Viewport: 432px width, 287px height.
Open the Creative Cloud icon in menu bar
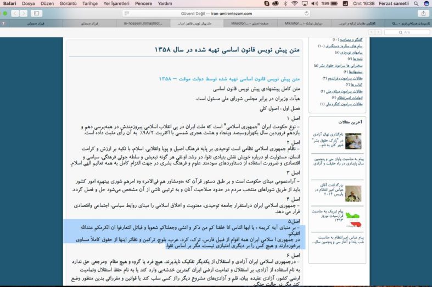[x=275, y=4]
